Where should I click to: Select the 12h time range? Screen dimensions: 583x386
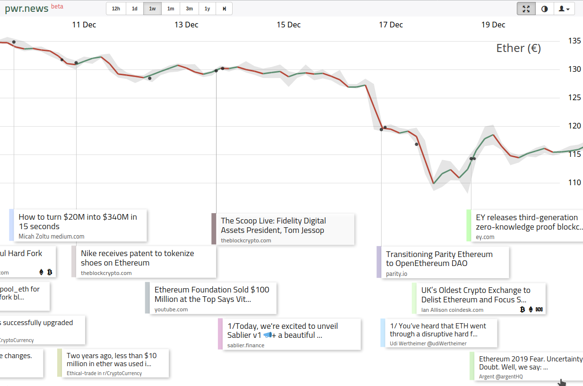(116, 9)
